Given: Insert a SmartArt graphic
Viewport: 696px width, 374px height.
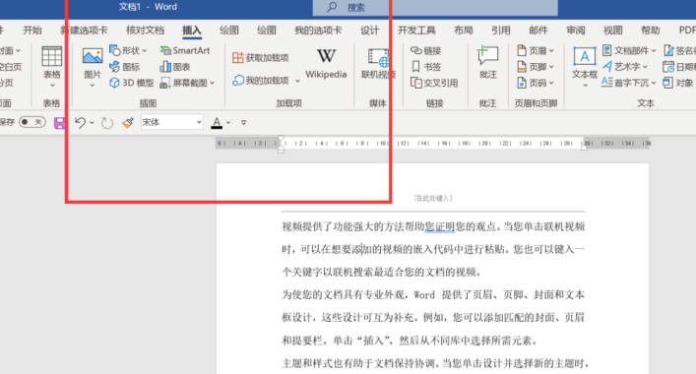Looking at the screenshot, I should pos(185,50).
